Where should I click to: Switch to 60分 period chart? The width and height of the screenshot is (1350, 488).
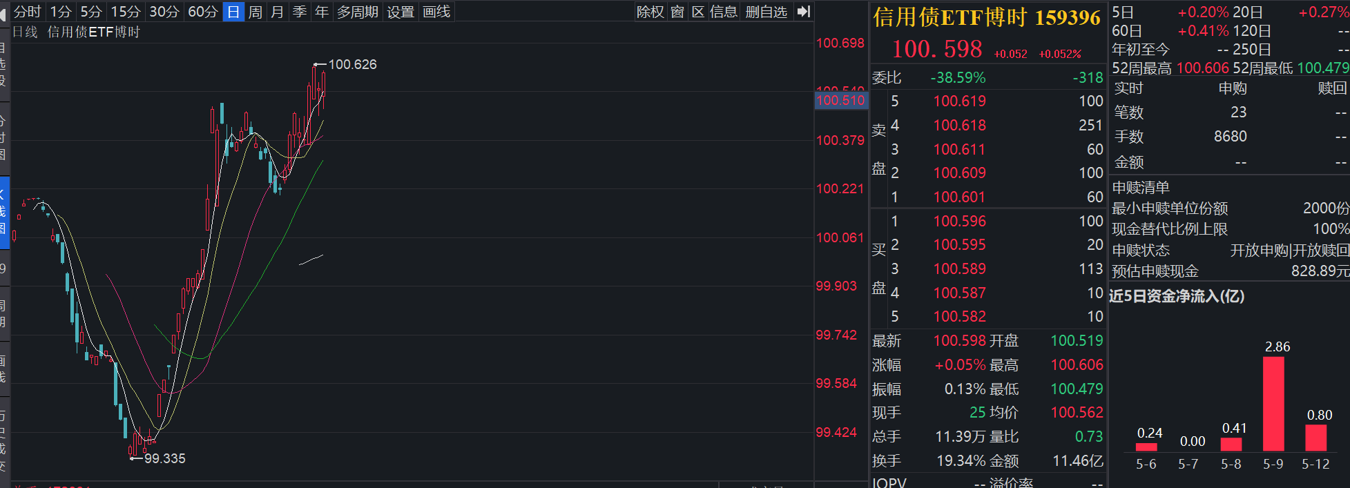click(x=203, y=12)
